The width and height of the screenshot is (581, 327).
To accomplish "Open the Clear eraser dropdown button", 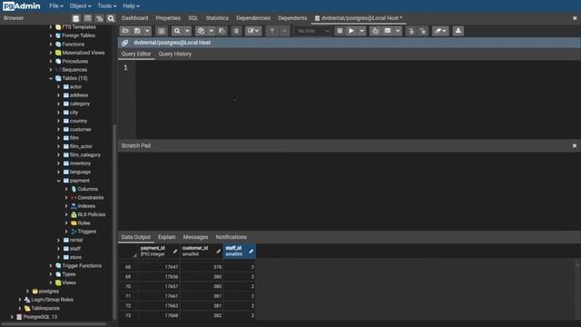I will (x=440, y=31).
